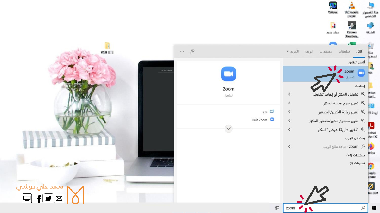Open the المزيد (More) dropdown filter

(293, 51)
